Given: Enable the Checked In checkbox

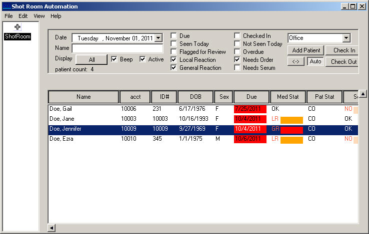Looking at the screenshot, I should pyautogui.click(x=237, y=36).
